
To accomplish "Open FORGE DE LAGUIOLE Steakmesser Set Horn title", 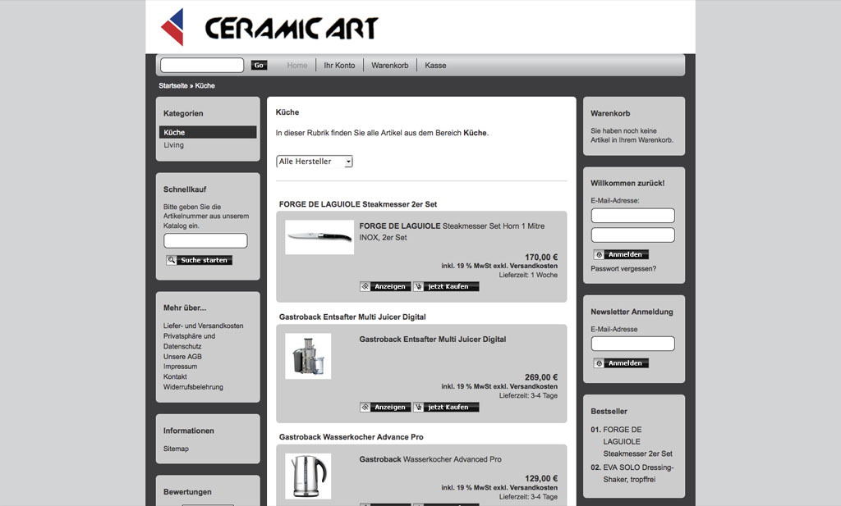I will pos(452,231).
